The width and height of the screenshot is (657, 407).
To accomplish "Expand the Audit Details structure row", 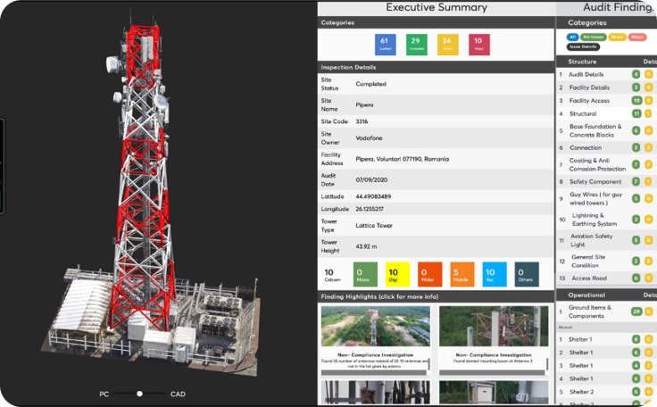I will tap(586, 75).
